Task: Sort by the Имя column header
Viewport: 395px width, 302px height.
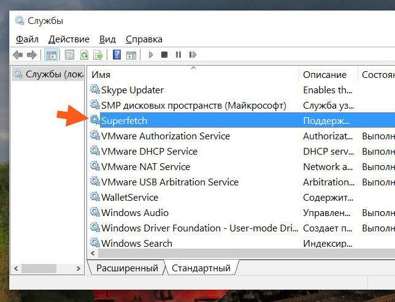Action: 193,75
